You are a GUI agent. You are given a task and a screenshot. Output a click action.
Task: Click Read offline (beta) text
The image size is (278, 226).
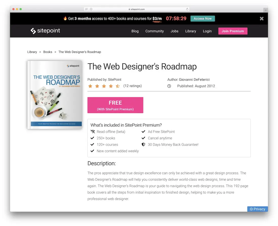[111, 132]
